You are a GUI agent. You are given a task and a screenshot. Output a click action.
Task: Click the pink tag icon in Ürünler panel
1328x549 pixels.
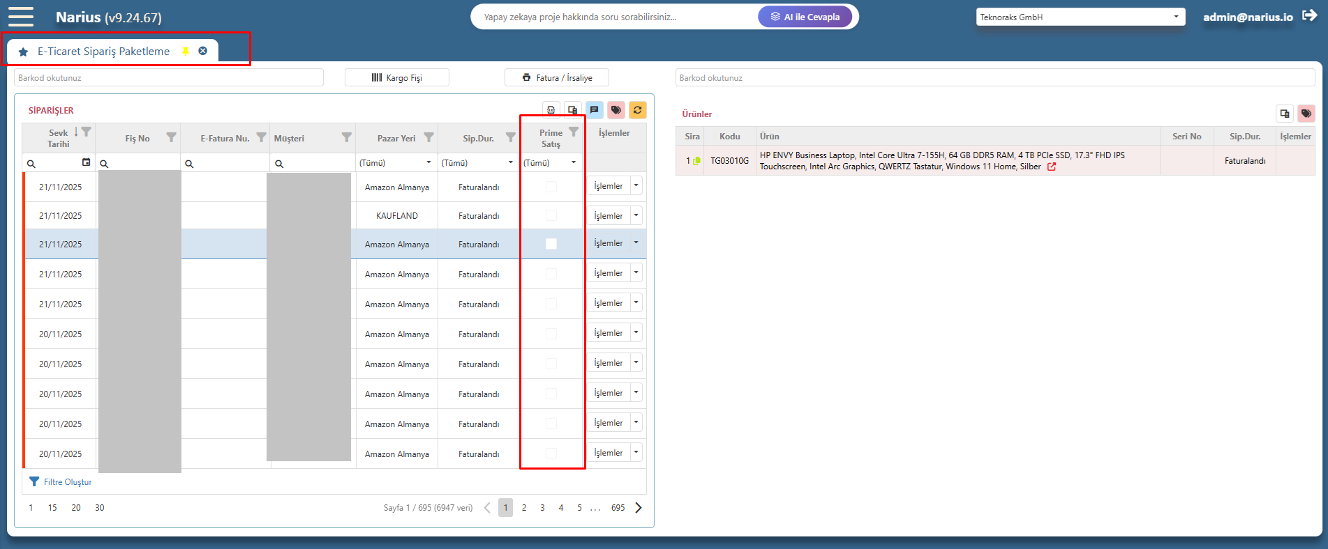click(1306, 114)
